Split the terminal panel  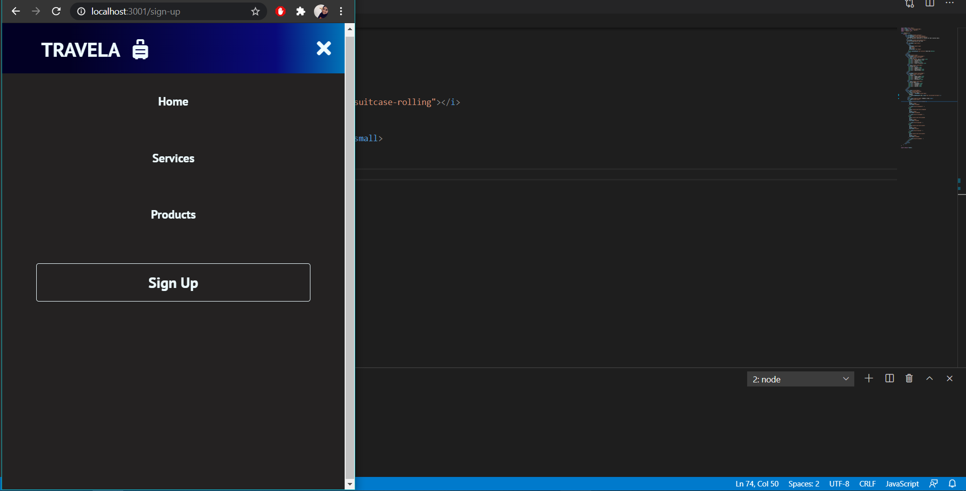tap(890, 378)
